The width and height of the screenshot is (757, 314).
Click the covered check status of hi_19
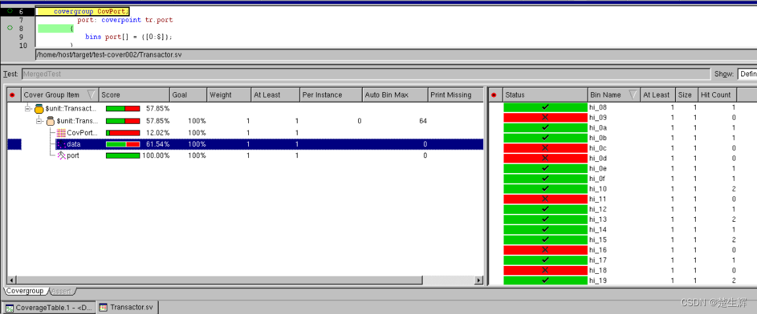coord(545,280)
